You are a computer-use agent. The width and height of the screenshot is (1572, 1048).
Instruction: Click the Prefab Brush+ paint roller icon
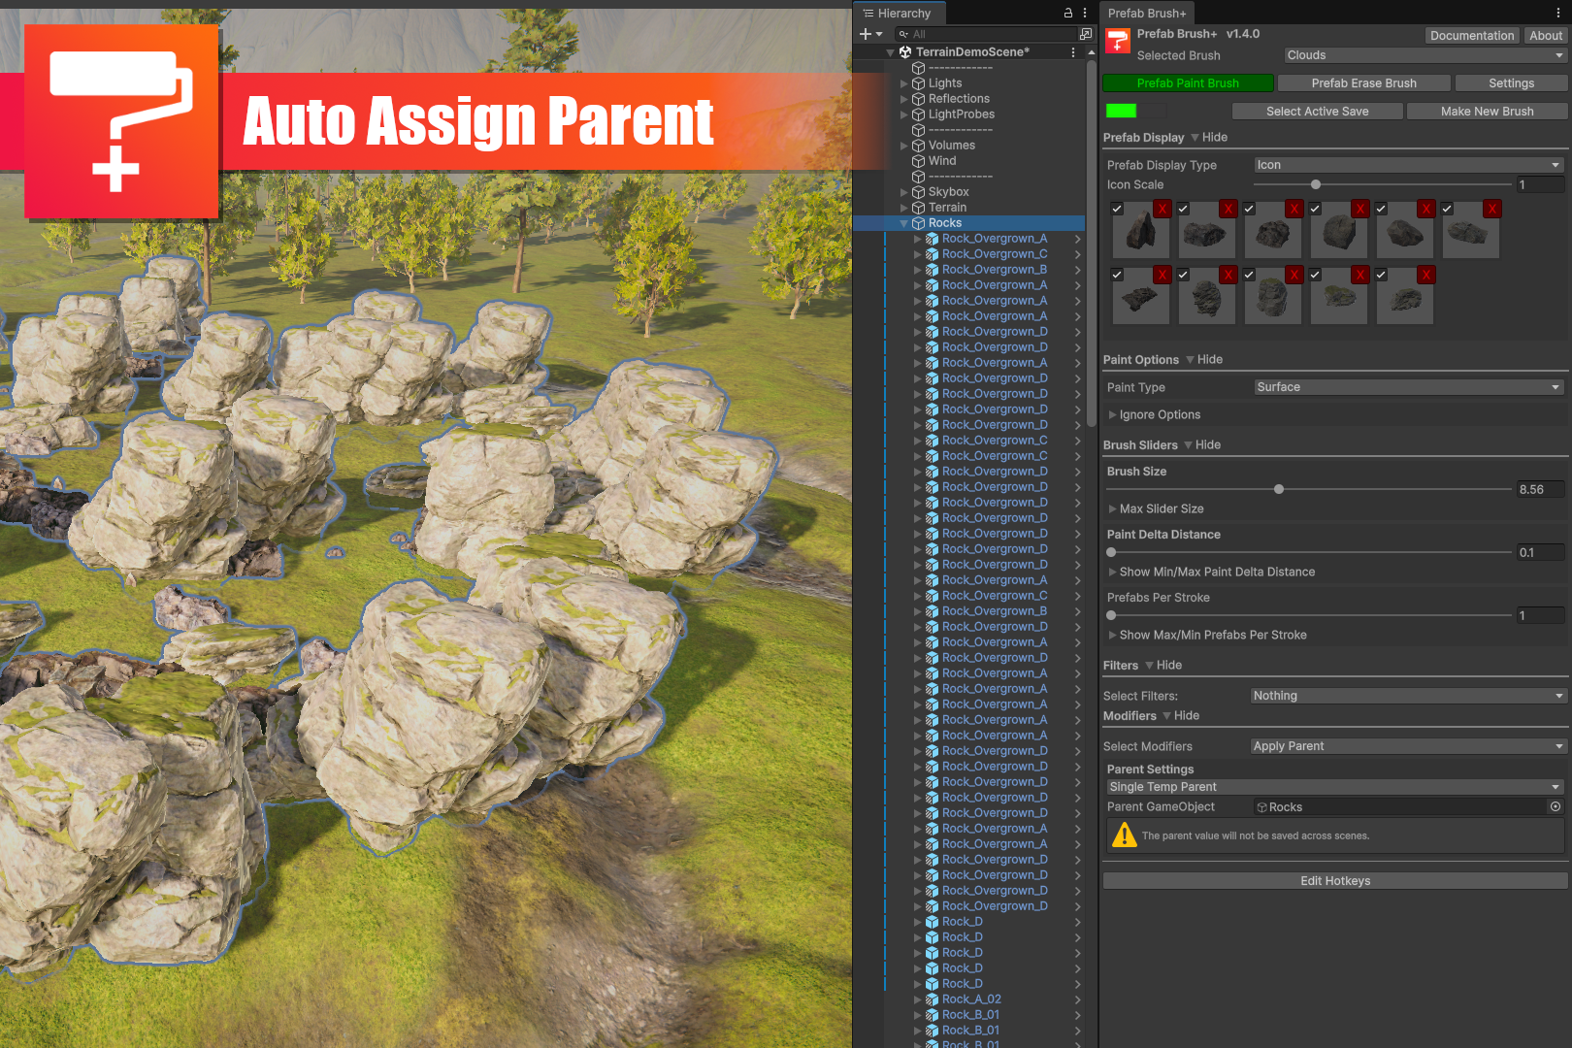click(x=1117, y=40)
